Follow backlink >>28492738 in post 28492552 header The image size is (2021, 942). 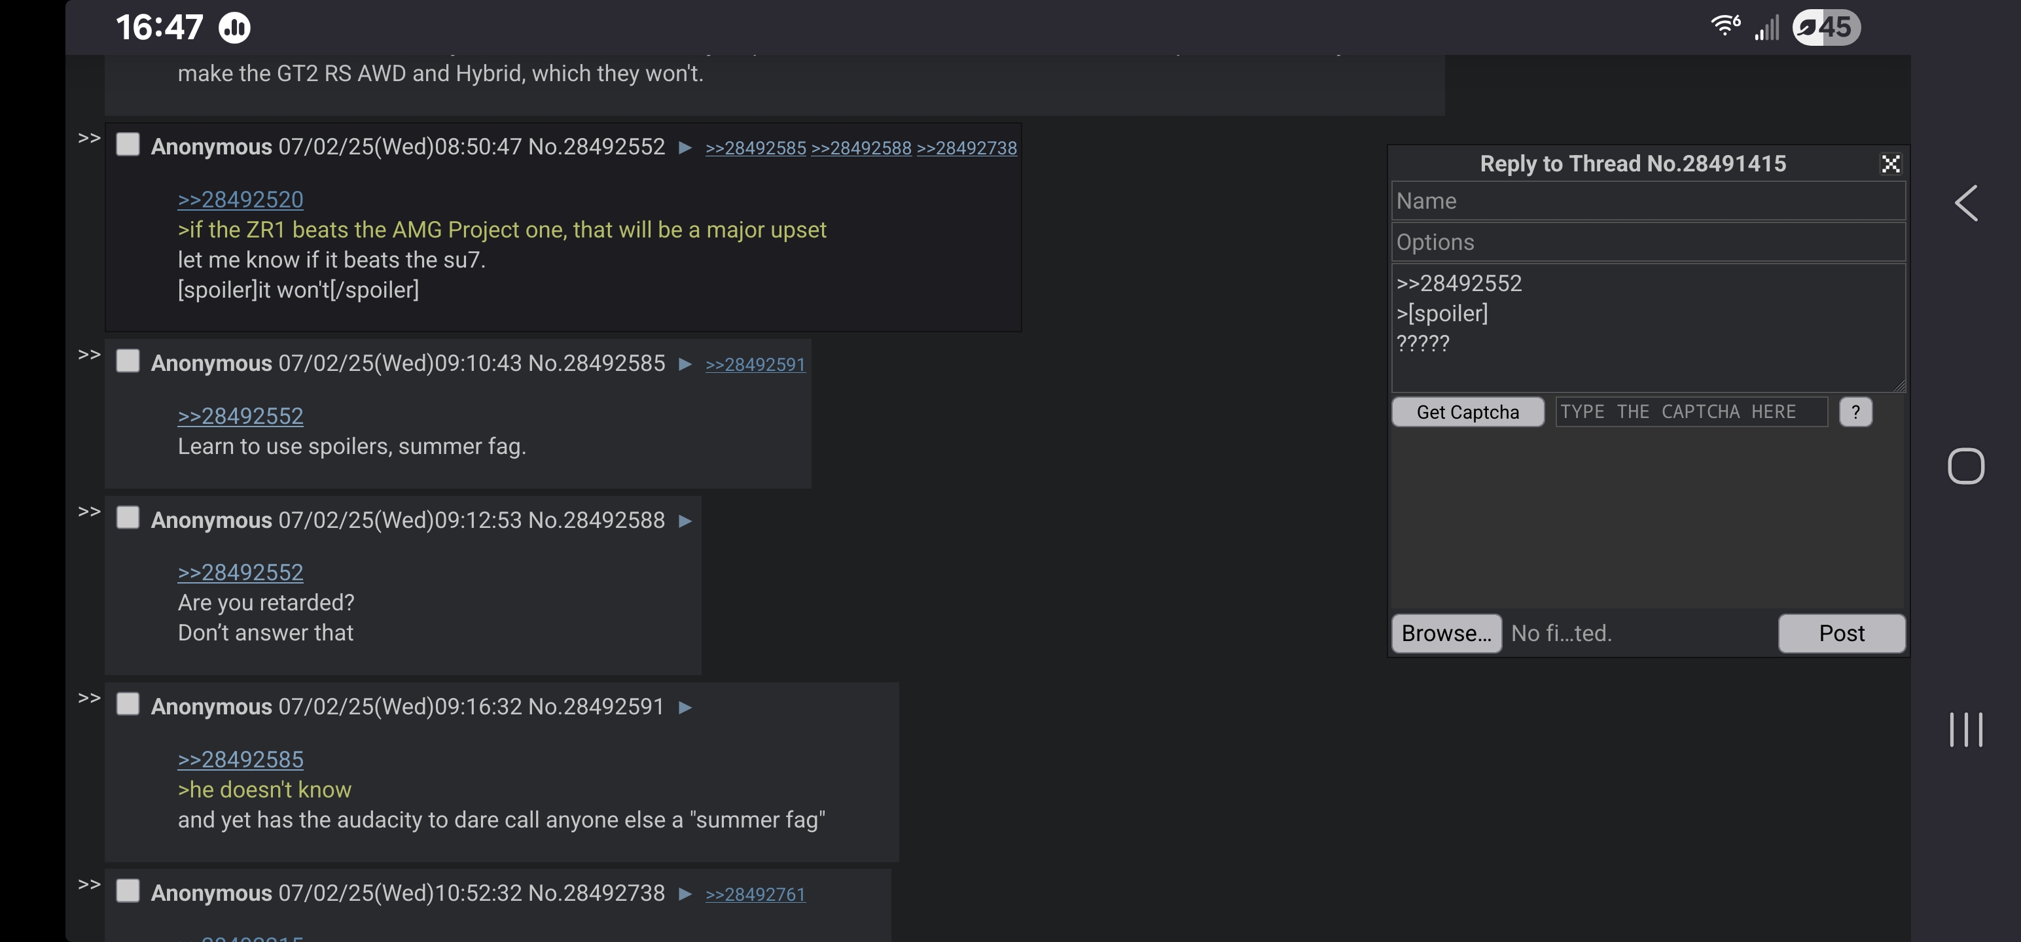(x=967, y=148)
